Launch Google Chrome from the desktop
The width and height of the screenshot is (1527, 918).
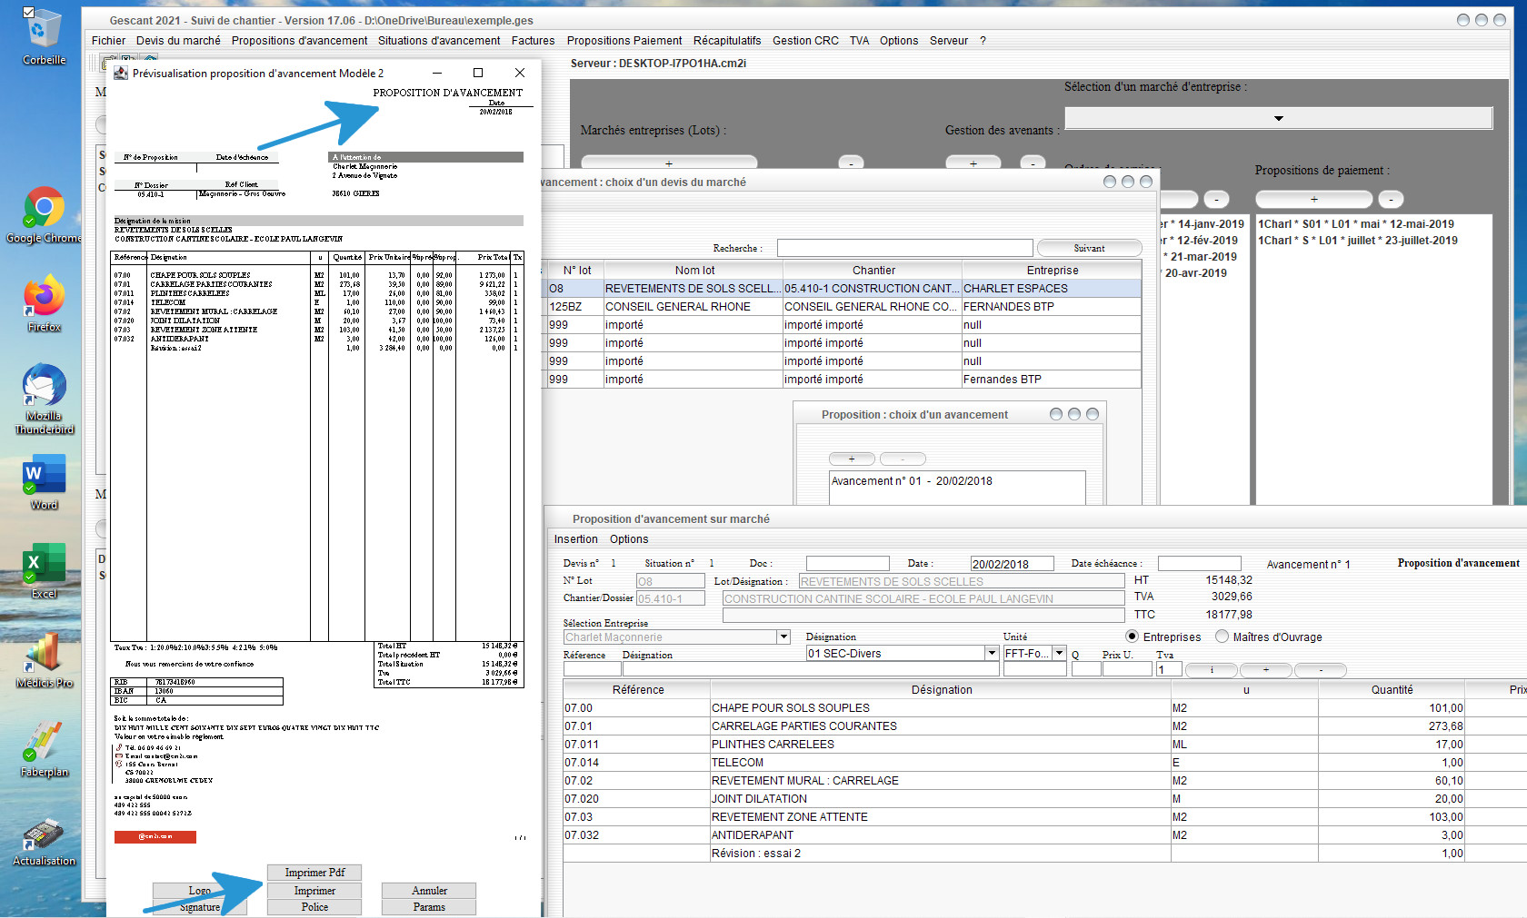tap(43, 215)
